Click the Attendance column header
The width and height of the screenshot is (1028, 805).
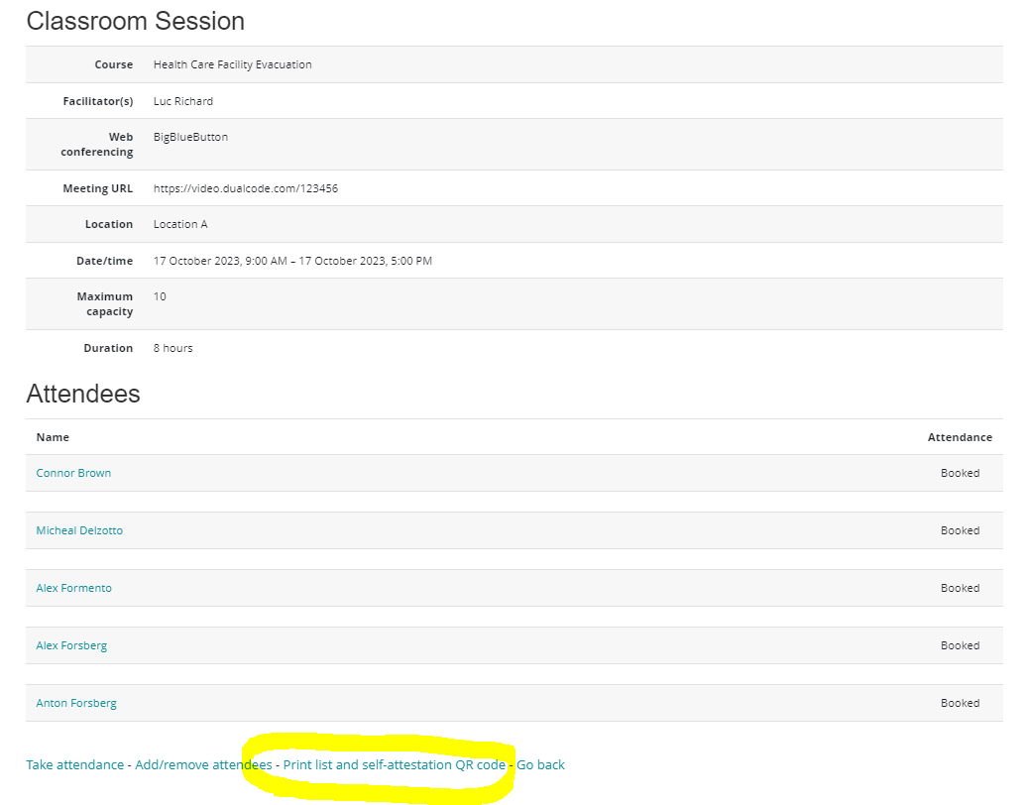point(959,437)
